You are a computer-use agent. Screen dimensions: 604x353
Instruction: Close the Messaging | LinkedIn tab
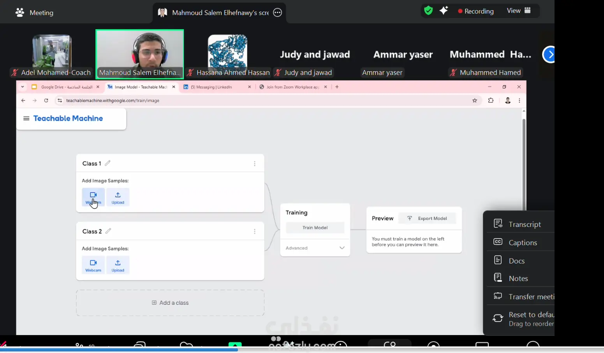[250, 87]
